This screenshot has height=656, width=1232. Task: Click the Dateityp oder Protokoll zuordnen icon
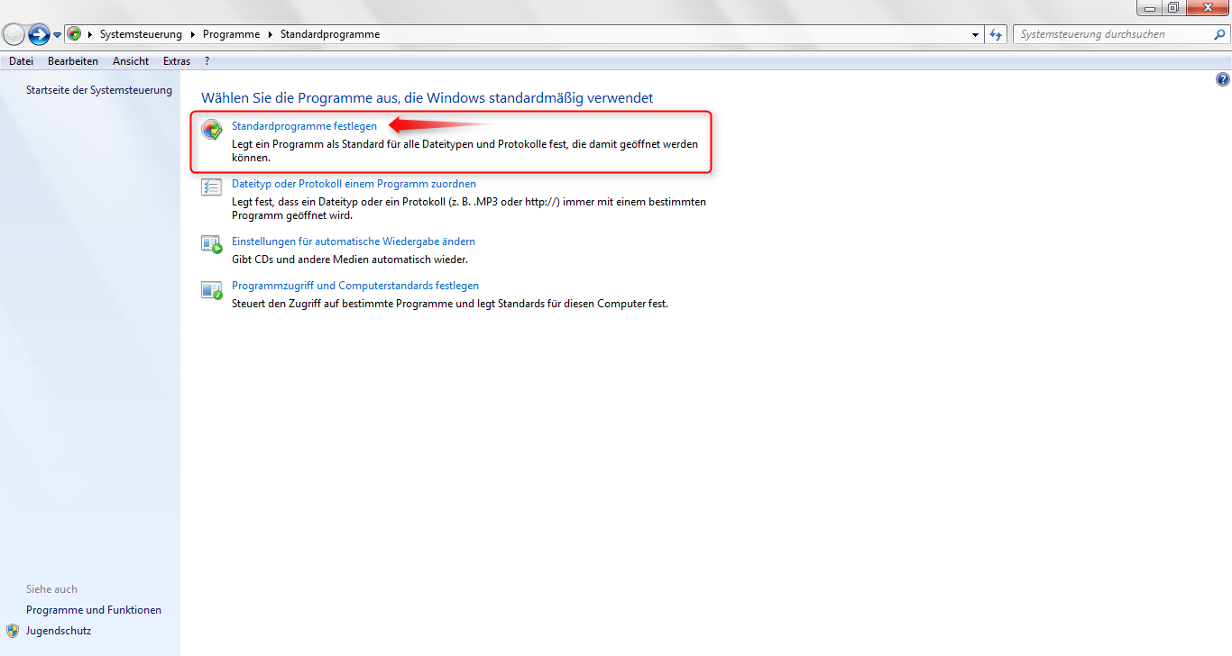[212, 187]
